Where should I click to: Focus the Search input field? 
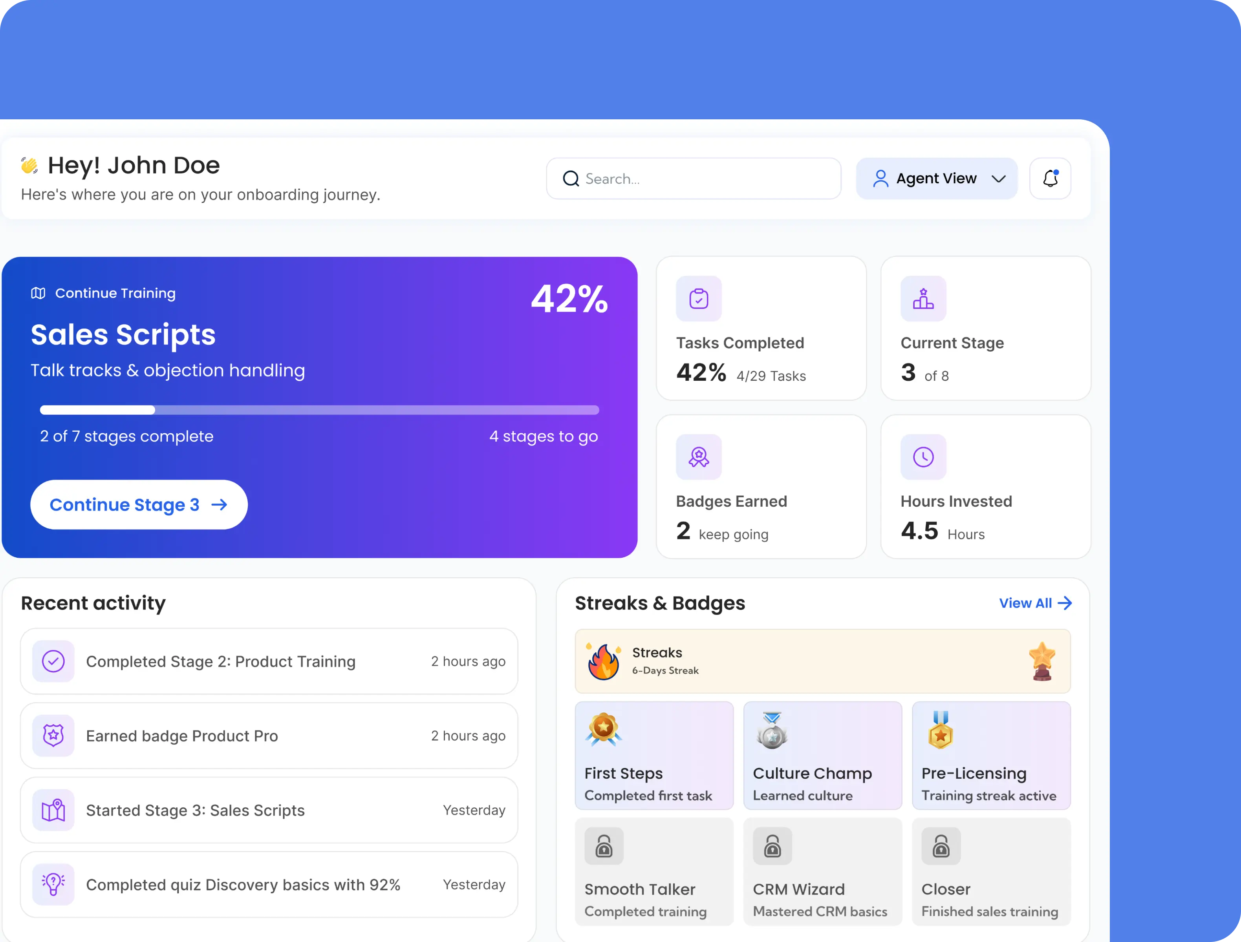pyautogui.click(x=694, y=178)
